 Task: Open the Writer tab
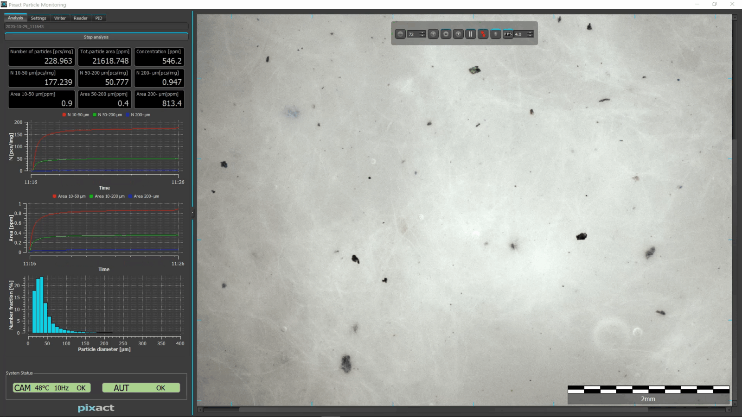pos(60,18)
